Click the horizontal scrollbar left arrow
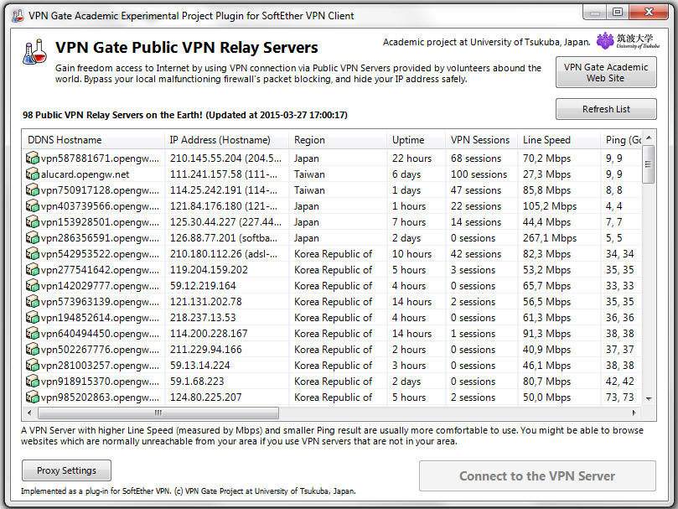678x509 pixels. 29,413
